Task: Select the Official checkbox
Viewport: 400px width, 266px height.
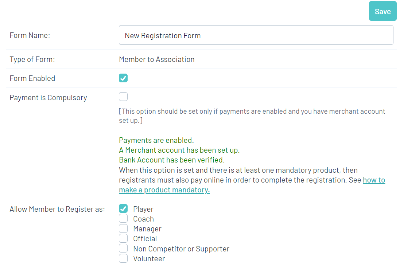Action: (123, 238)
